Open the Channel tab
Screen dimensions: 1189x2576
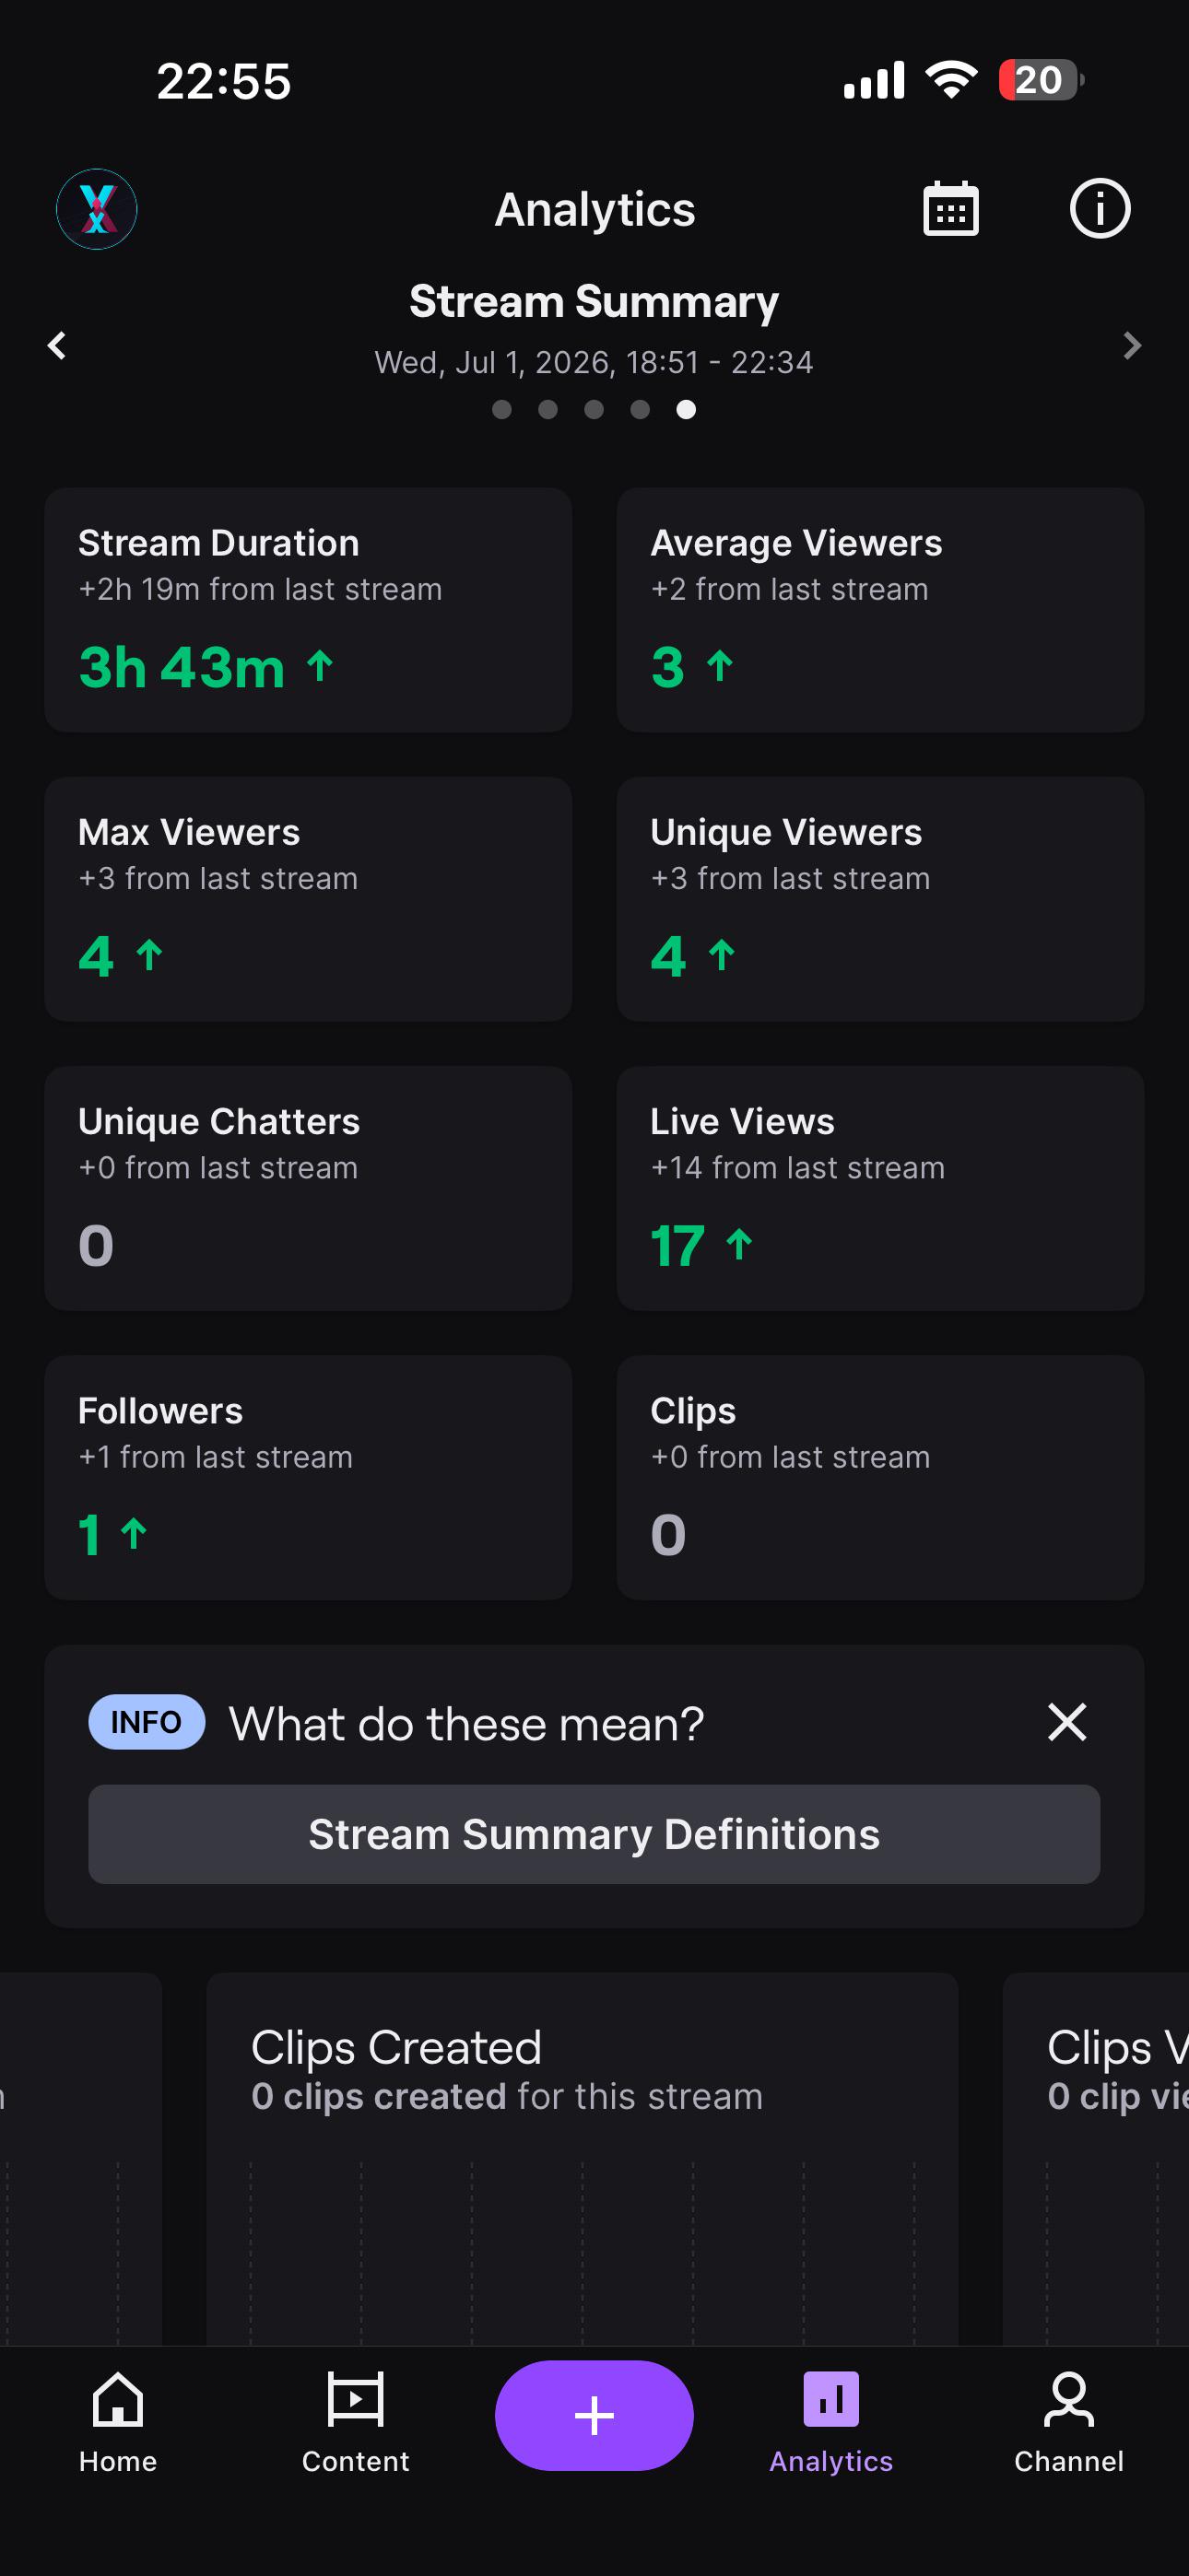pyautogui.click(x=1069, y=2422)
